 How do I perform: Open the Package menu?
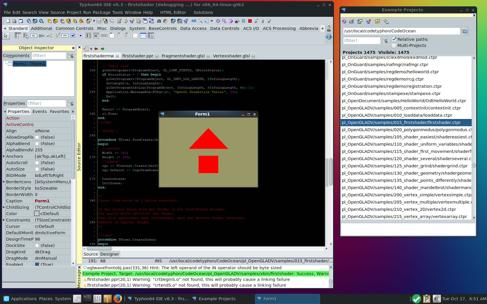coord(101,12)
